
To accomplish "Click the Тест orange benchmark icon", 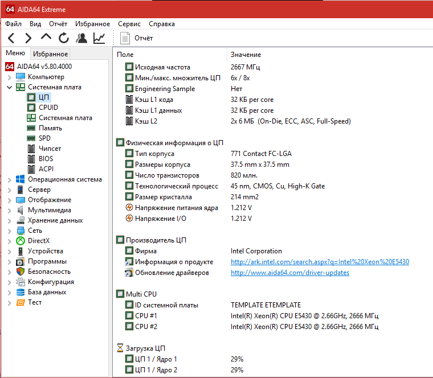I will tap(21, 302).
